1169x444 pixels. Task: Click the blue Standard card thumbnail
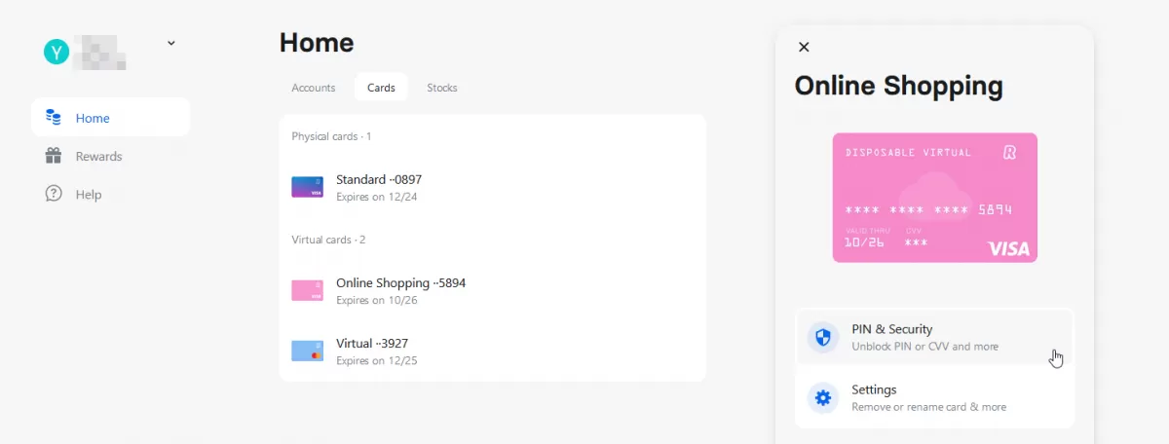[307, 187]
